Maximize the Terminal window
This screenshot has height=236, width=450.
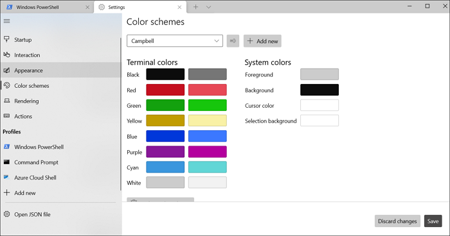(428, 6)
